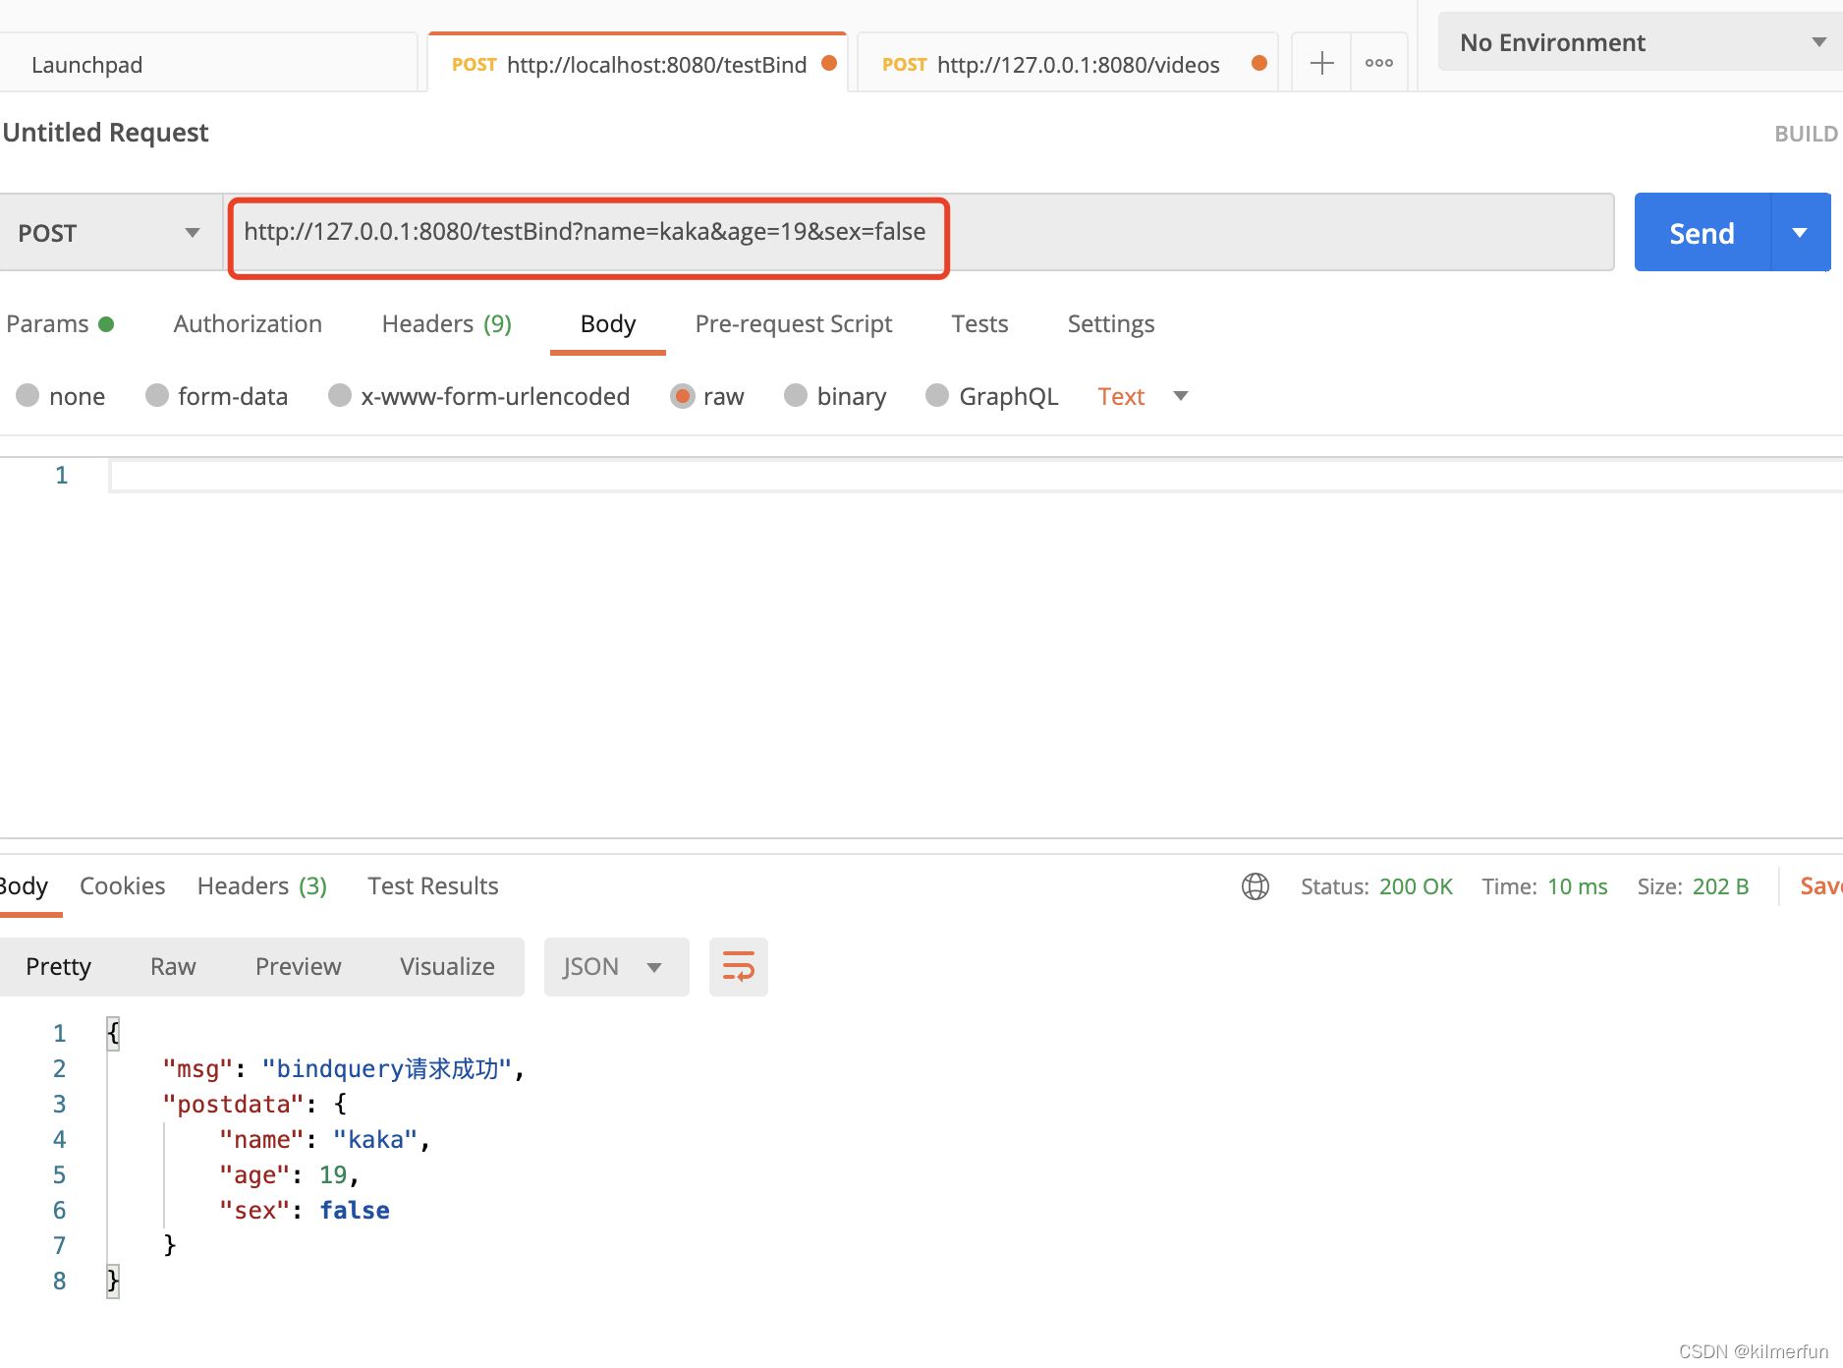Click the "postdata" key in the response

point(234,1104)
